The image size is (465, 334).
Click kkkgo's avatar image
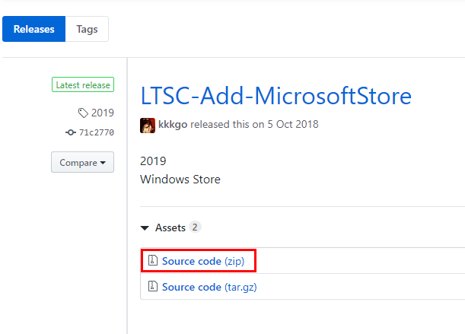(148, 126)
